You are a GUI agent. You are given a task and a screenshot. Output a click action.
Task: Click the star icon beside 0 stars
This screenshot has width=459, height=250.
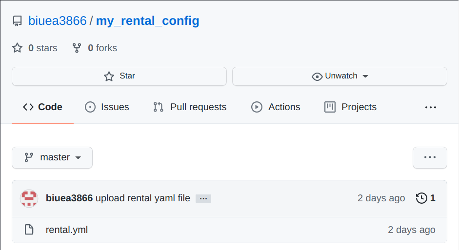point(17,48)
